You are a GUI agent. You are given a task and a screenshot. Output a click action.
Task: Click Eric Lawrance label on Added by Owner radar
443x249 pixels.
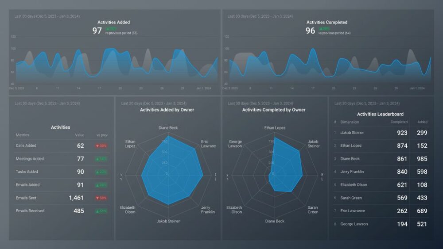209,144
